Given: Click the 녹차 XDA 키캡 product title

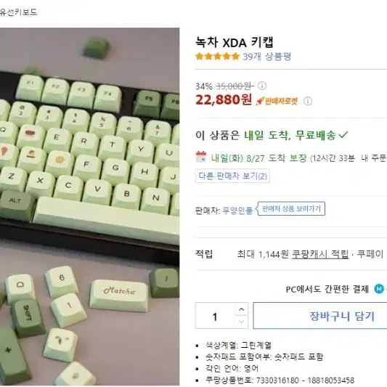Looking at the screenshot, I should coord(235,42).
